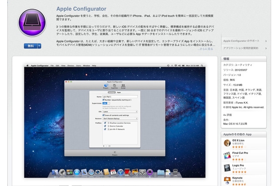Image resolution: width=279 pixels, height=186 pixels.
Task: Click the …さらに見る (see more) link
Action: point(205,49)
